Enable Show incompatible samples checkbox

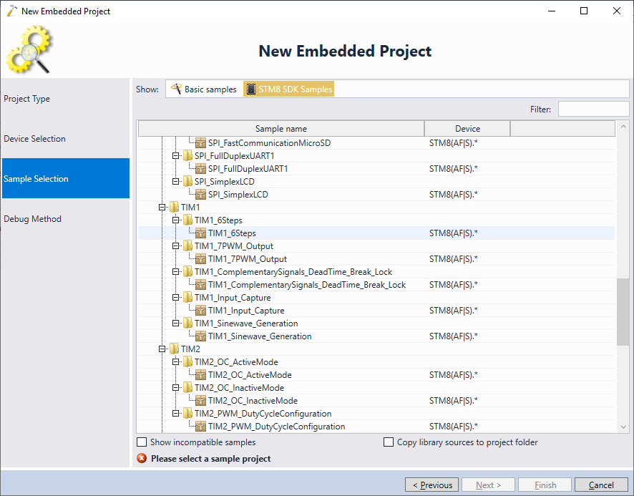tap(142, 442)
